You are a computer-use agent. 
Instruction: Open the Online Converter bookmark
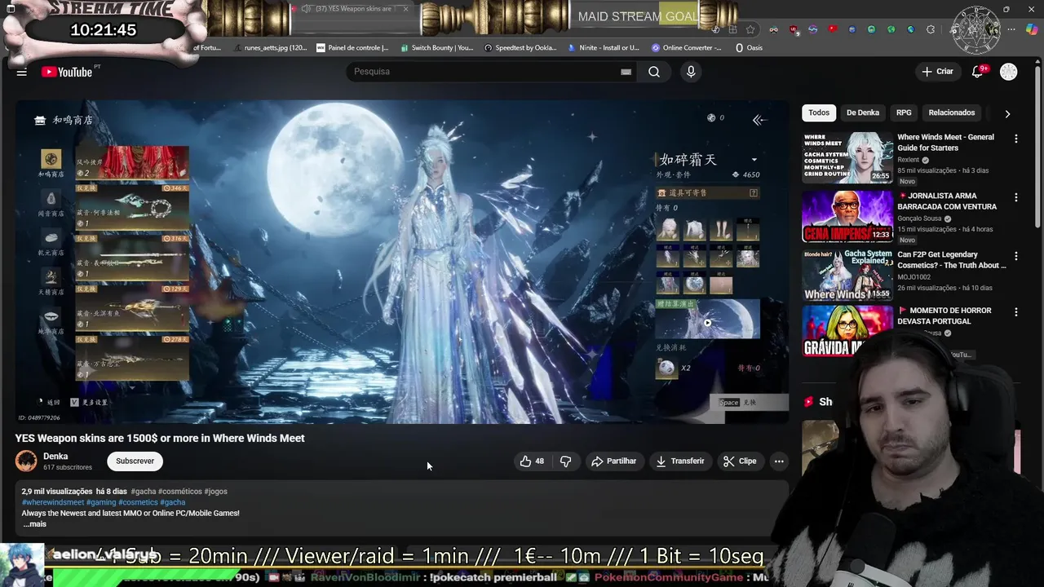pos(686,48)
